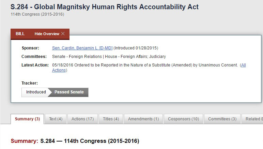Select the Introduced tracker step
Image resolution: width=263 pixels, height=149 pixels.
click(x=36, y=92)
